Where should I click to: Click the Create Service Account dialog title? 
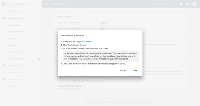point(72,36)
